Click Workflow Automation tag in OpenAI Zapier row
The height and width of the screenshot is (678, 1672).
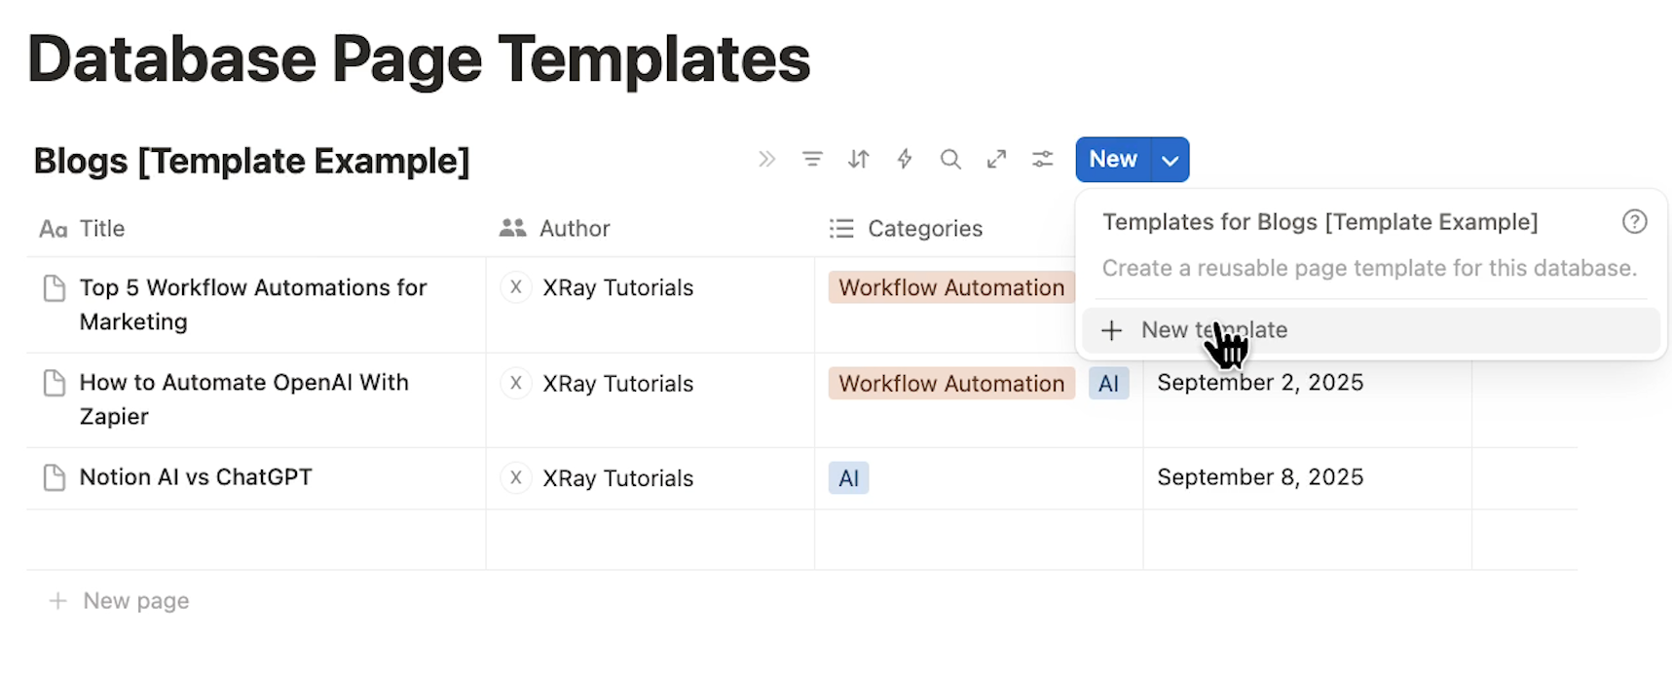pos(951,383)
